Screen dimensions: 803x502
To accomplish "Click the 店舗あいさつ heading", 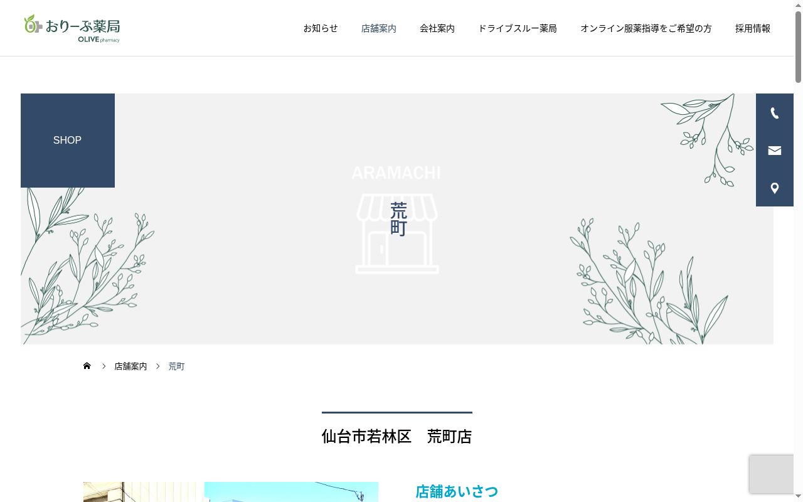I will point(457,491).
